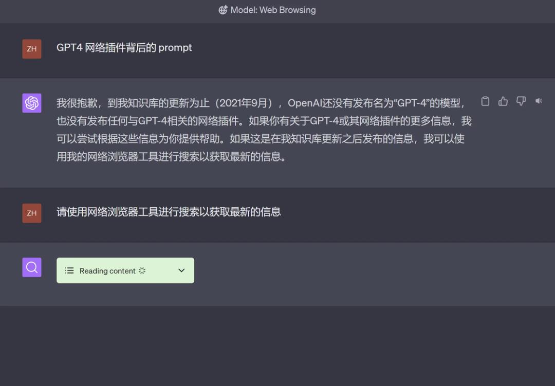Give the reply a thumbs down
This screenshot has width=555, height=386.
click(x=521, y=101)
